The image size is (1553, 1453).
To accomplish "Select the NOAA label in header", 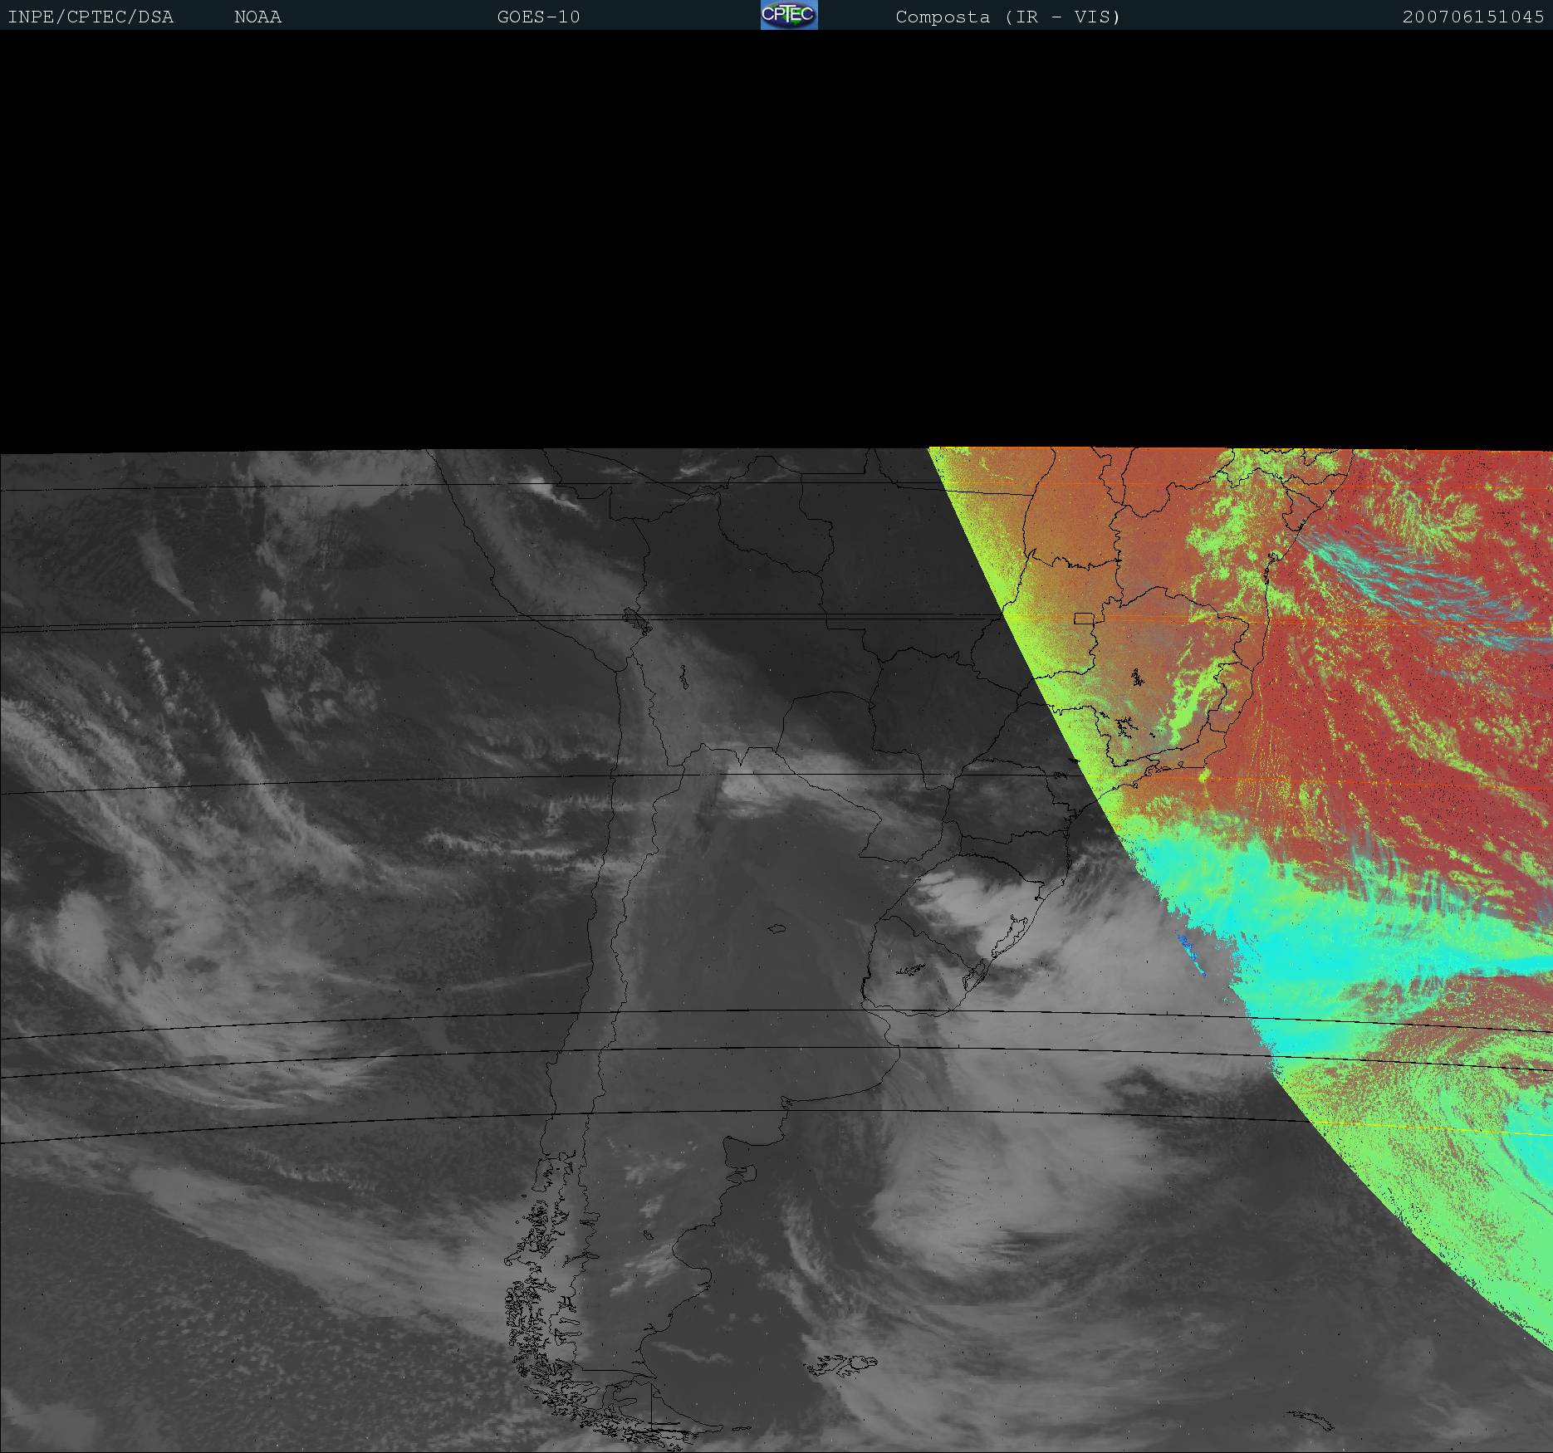I will pyautogui.click(x=257, y=17).
